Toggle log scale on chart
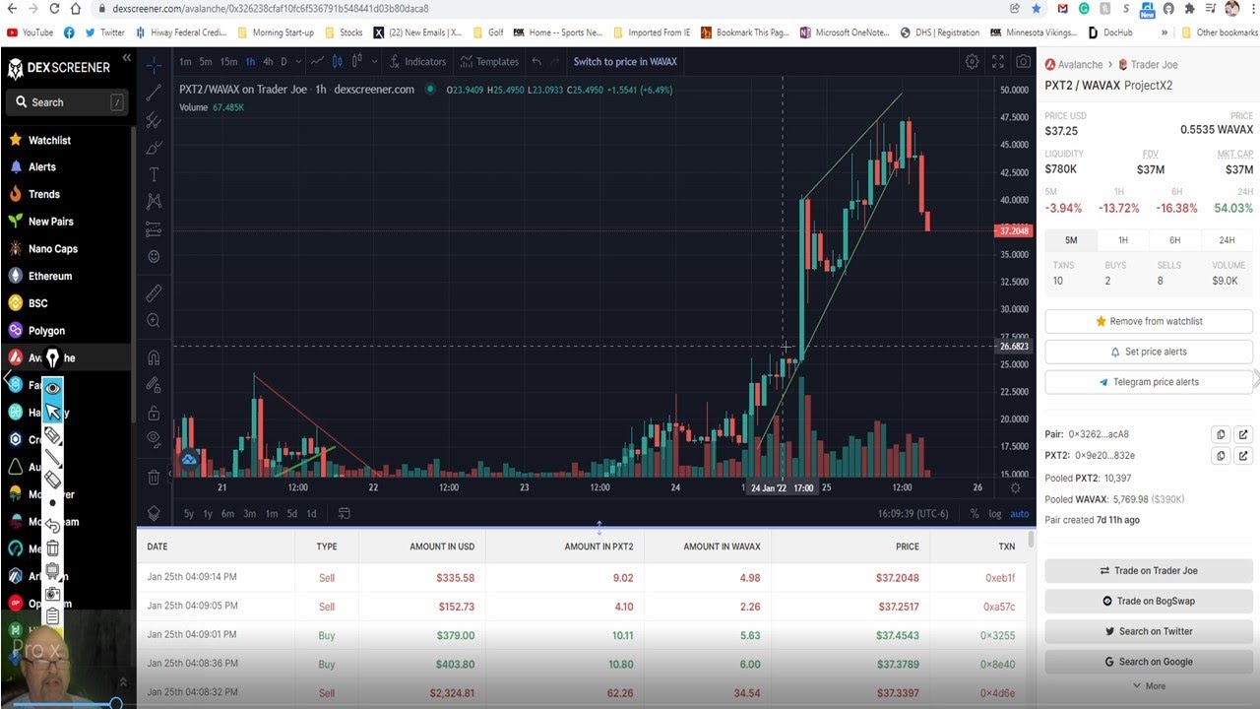This screenshot has width=1260, height=709. 995,513
